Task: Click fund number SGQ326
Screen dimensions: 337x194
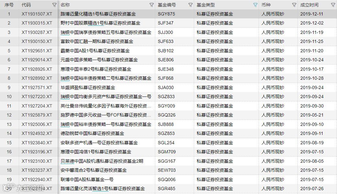Action: (167, 115)
